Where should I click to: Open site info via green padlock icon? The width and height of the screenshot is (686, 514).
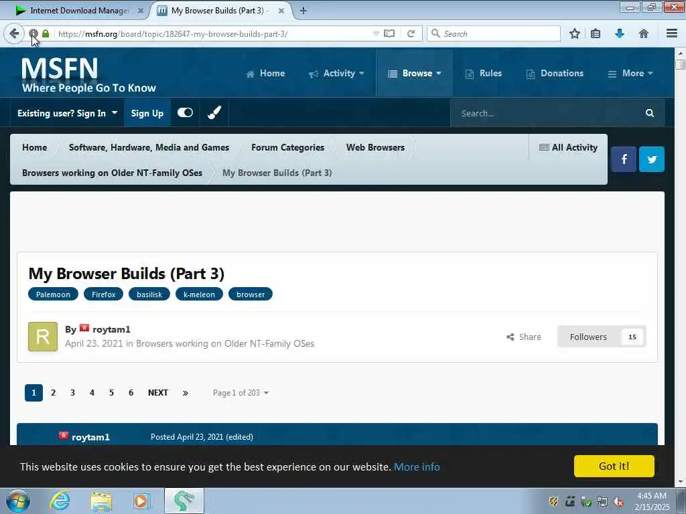tap(46, 33)
